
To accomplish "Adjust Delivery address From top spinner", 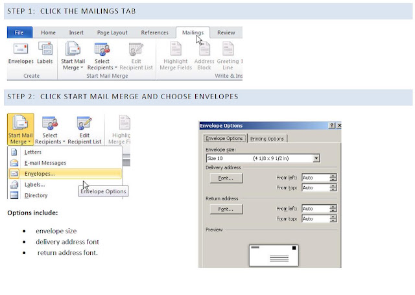I will click(x=333, y=187).
